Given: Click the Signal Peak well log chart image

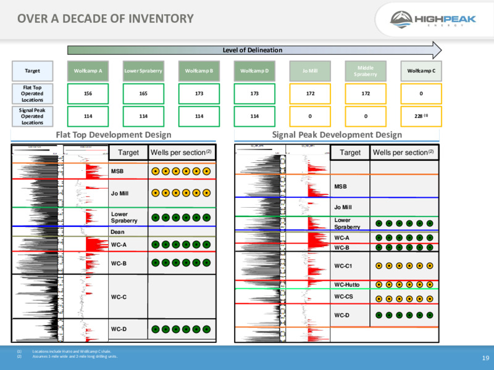Looking at the screenshot, I should click(283, 244).
